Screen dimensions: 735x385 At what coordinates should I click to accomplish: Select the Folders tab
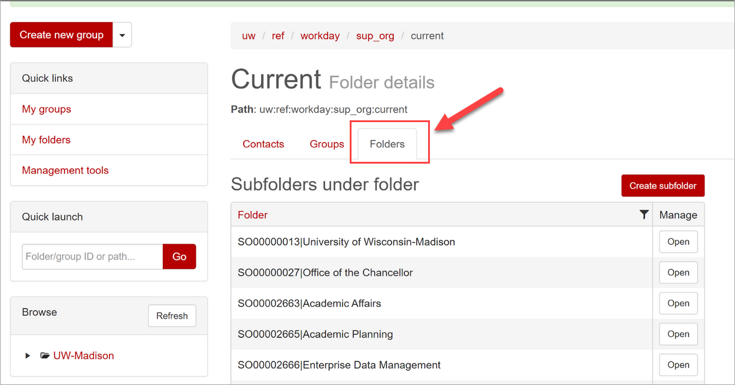387,144
